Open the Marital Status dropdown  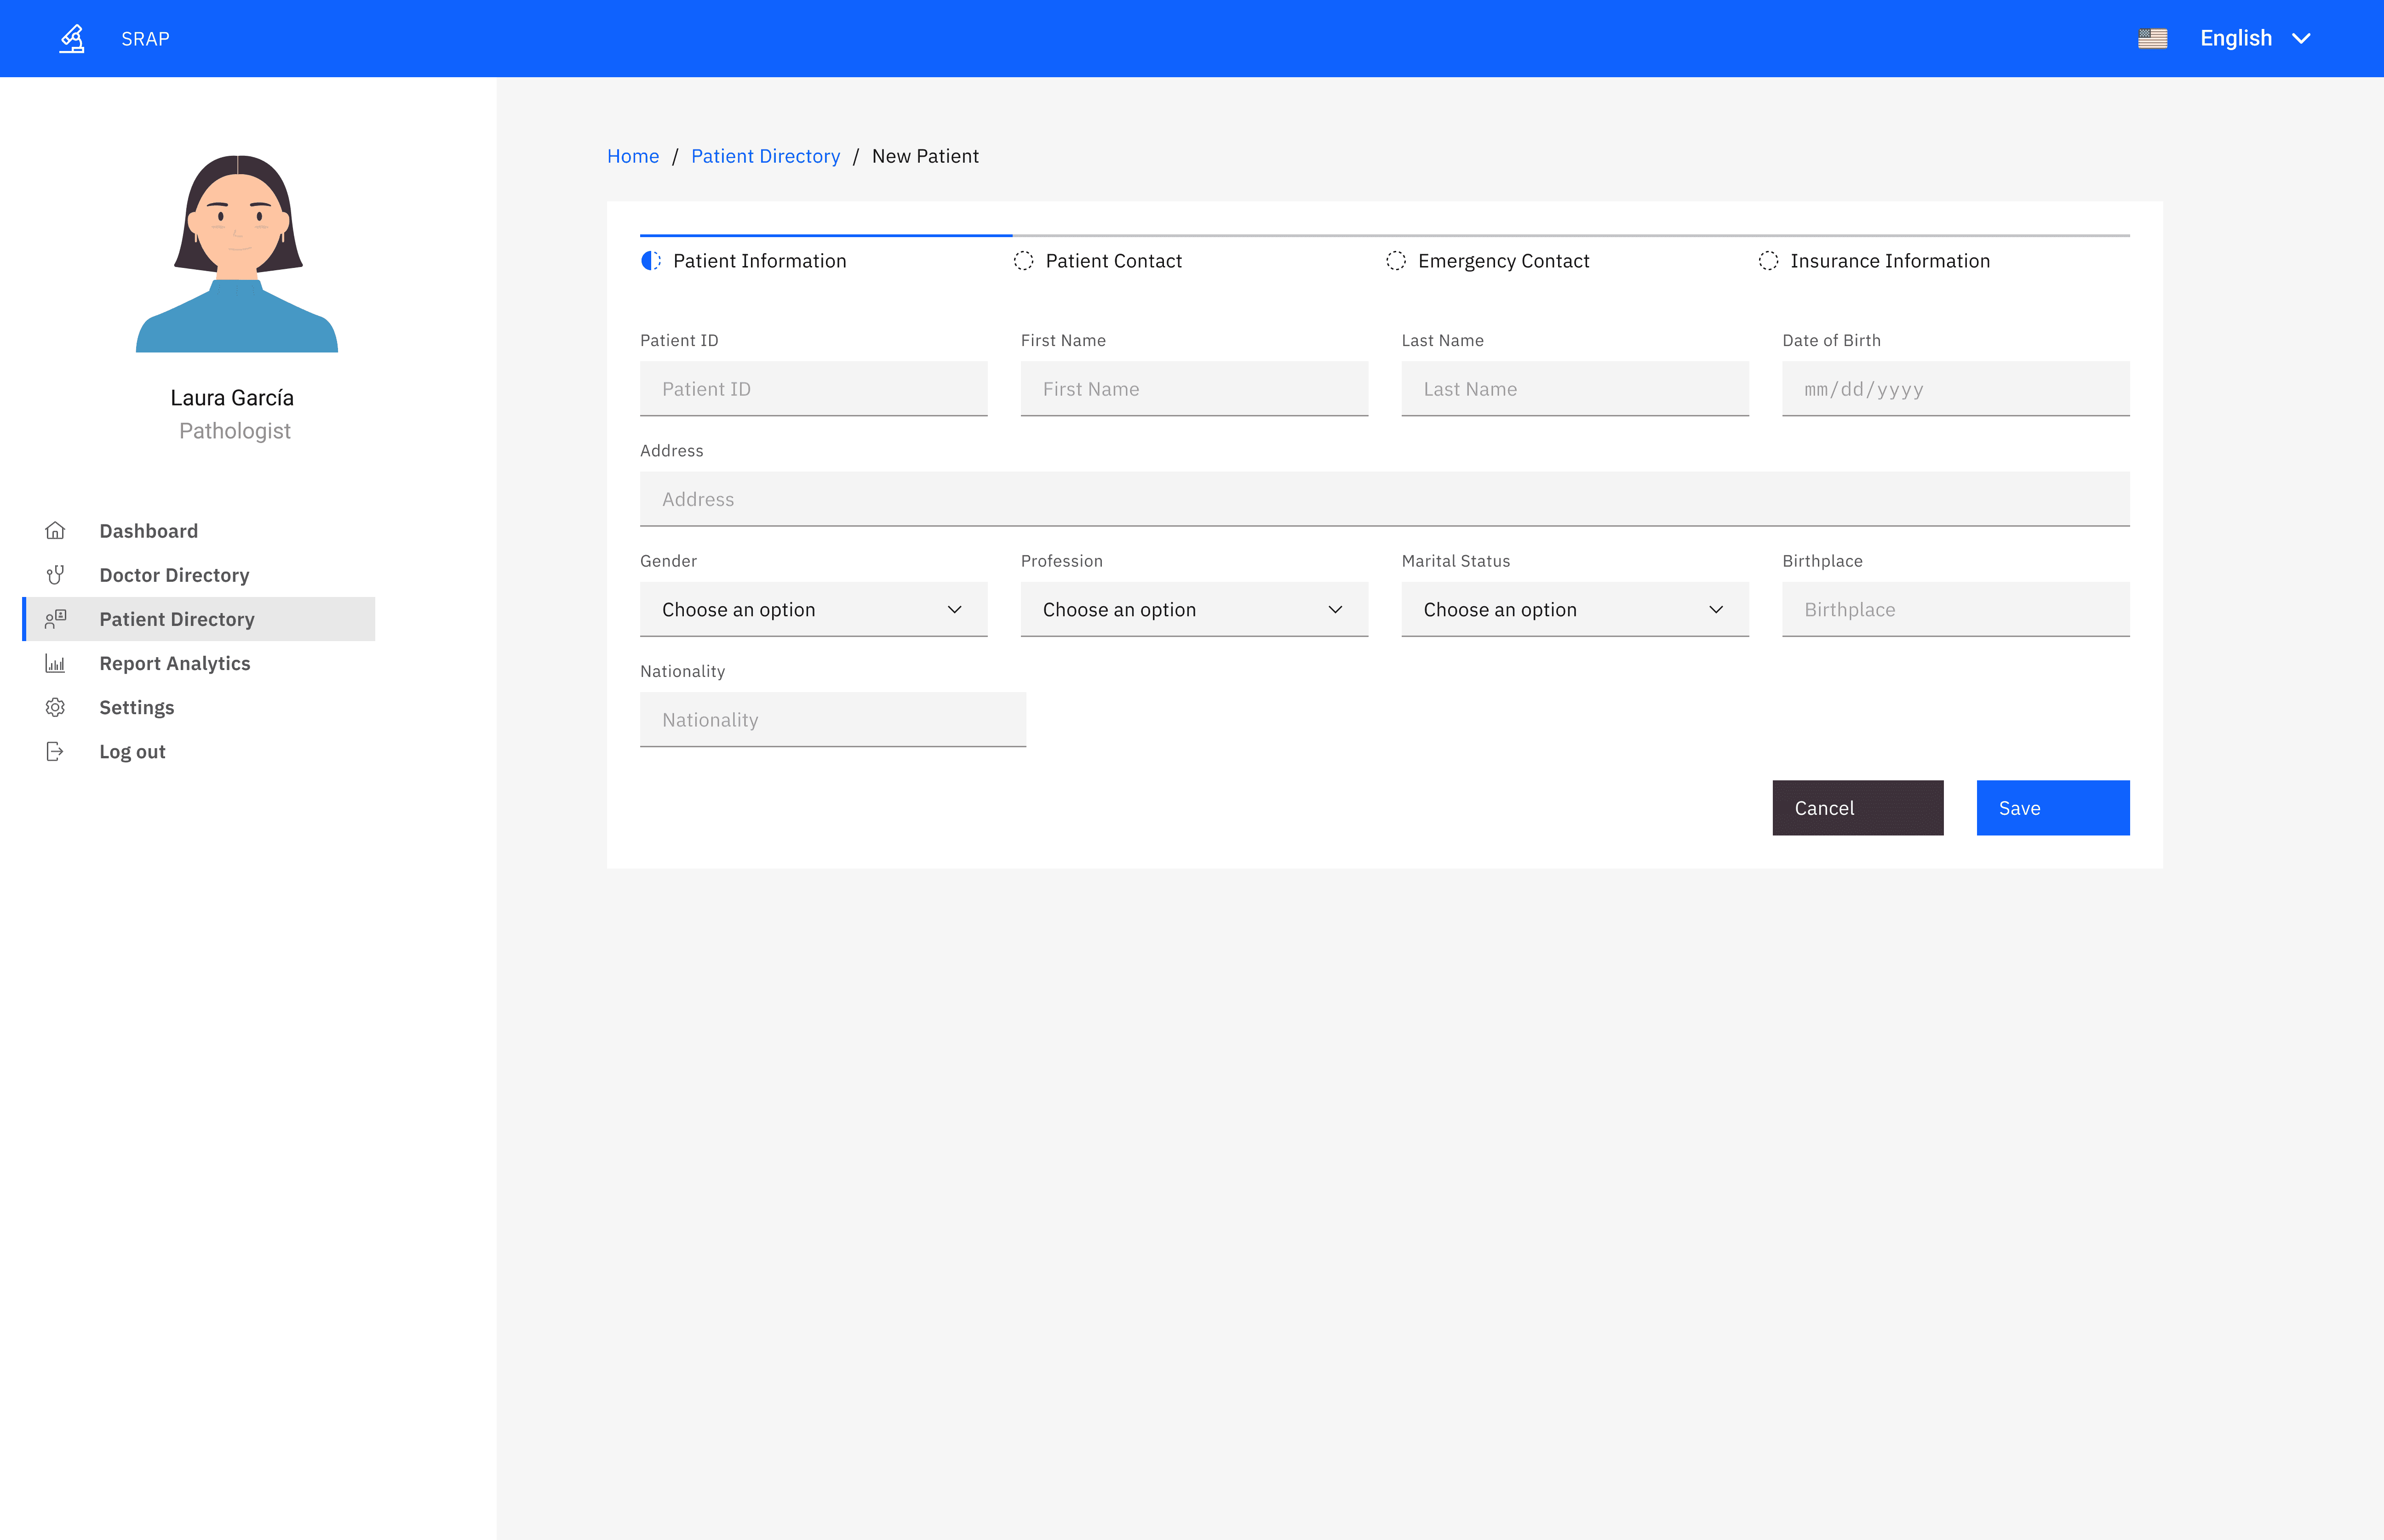pos(1575,609)
